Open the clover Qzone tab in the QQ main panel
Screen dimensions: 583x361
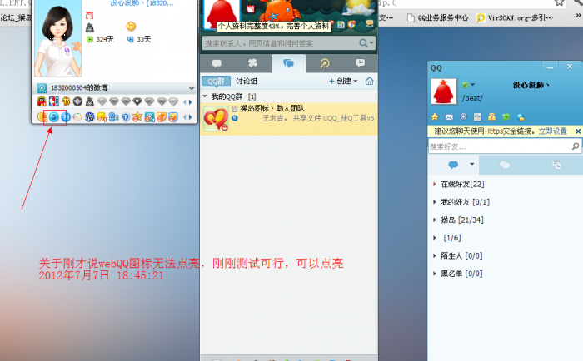(x=252, y=63)
